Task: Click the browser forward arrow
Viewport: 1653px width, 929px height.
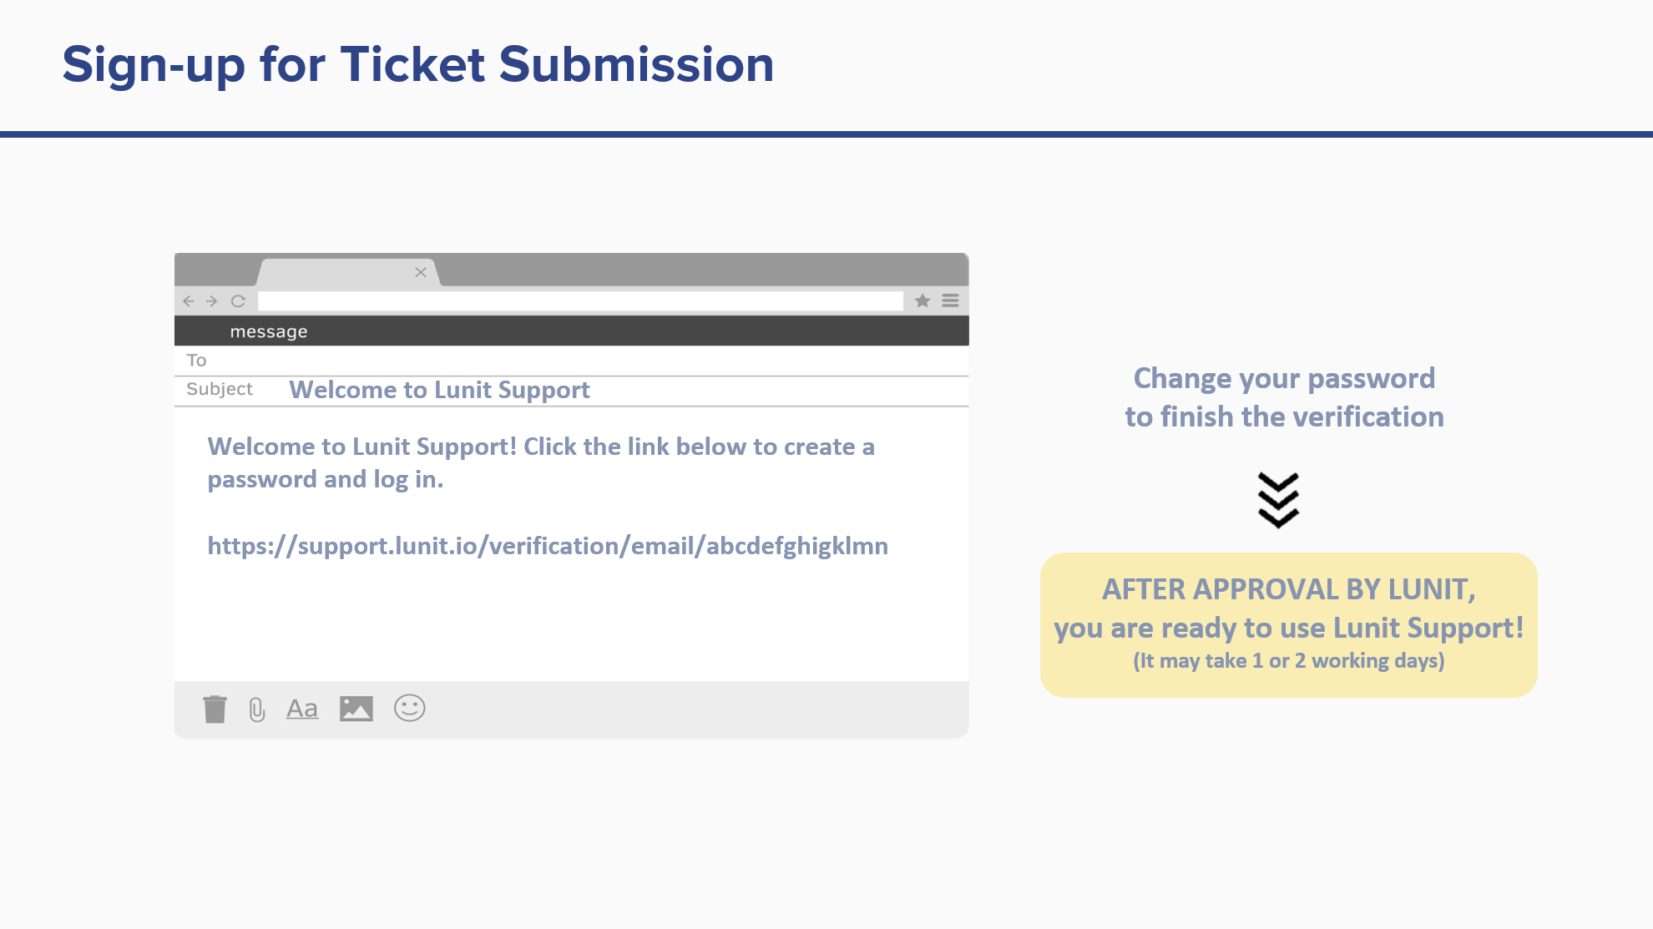Action: (212, 301)
